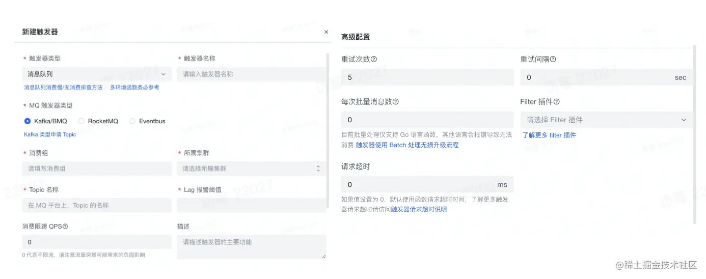This screenshot has width=706, height=279.
Task: Click help icon beside 重试间隔
Action: pos(553,59)
